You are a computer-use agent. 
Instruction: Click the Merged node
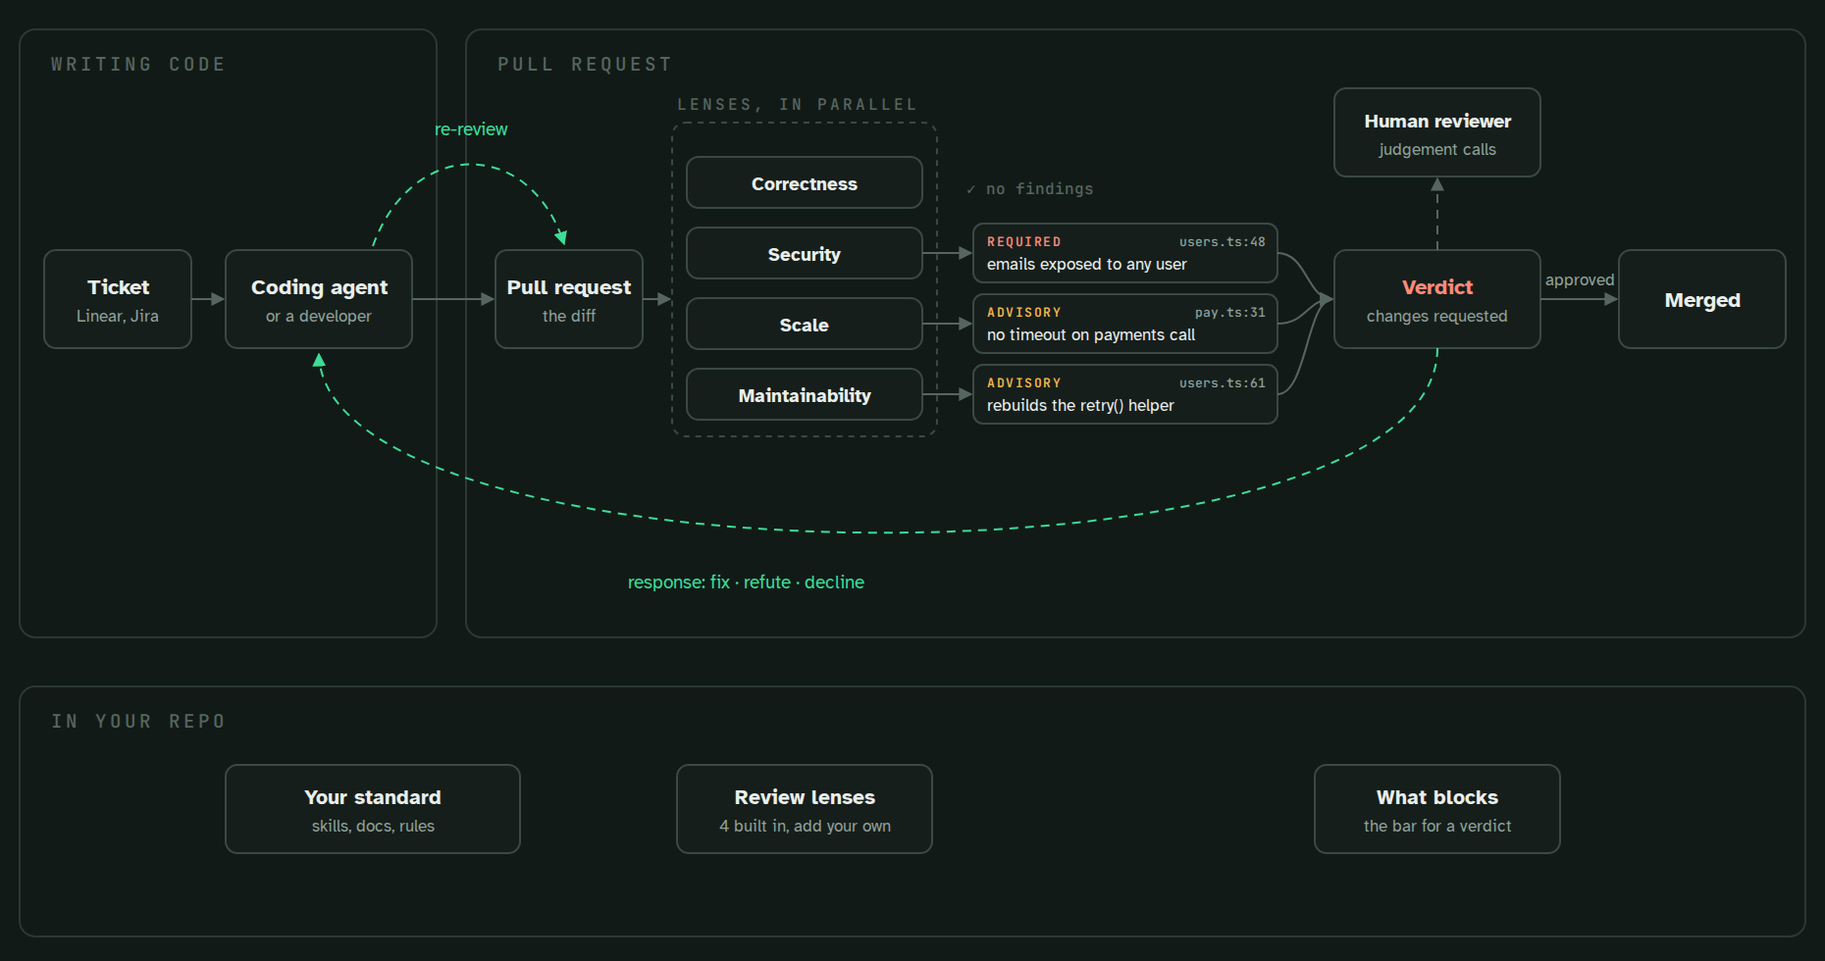click(1702, 299)
